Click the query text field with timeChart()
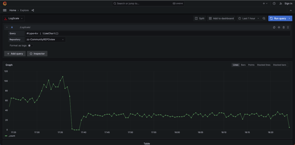The width and height of the screenshot is (295, 145). 158,33
